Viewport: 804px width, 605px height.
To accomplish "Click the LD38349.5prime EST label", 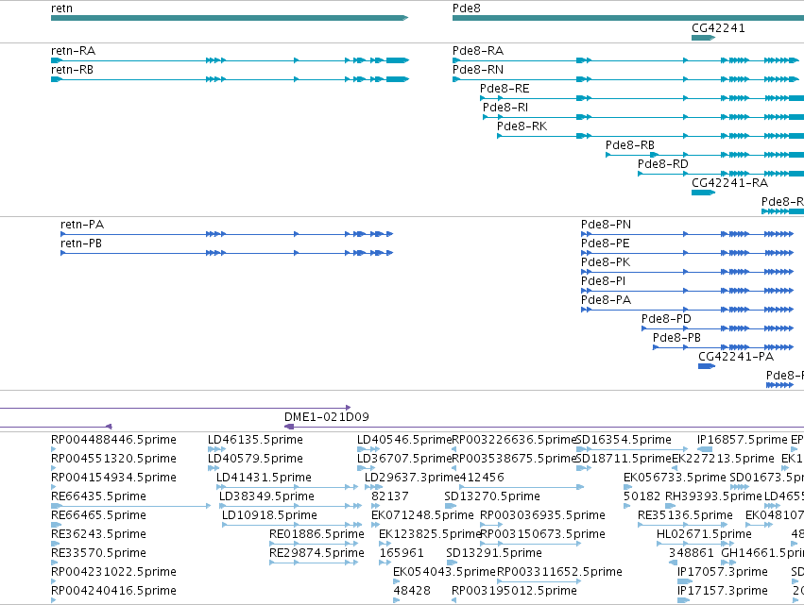I will (x=266, y=496).
